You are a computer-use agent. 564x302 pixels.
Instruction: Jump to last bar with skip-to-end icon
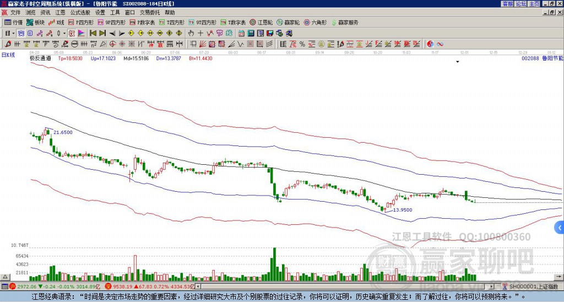[x=102, y=34]
